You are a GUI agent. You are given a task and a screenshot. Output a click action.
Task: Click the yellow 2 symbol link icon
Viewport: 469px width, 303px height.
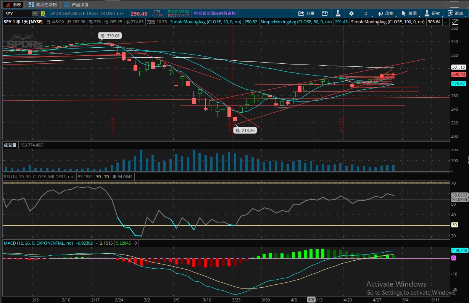pyautogui.click(x=43, y=13)
